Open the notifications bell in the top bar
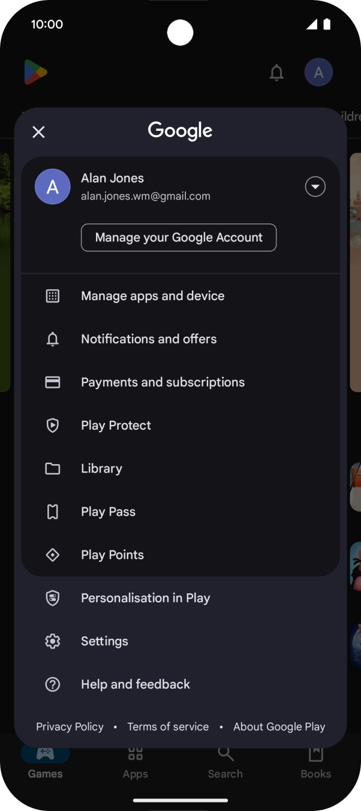The height and width of the screenshot is (811, 361). [276, 73]
